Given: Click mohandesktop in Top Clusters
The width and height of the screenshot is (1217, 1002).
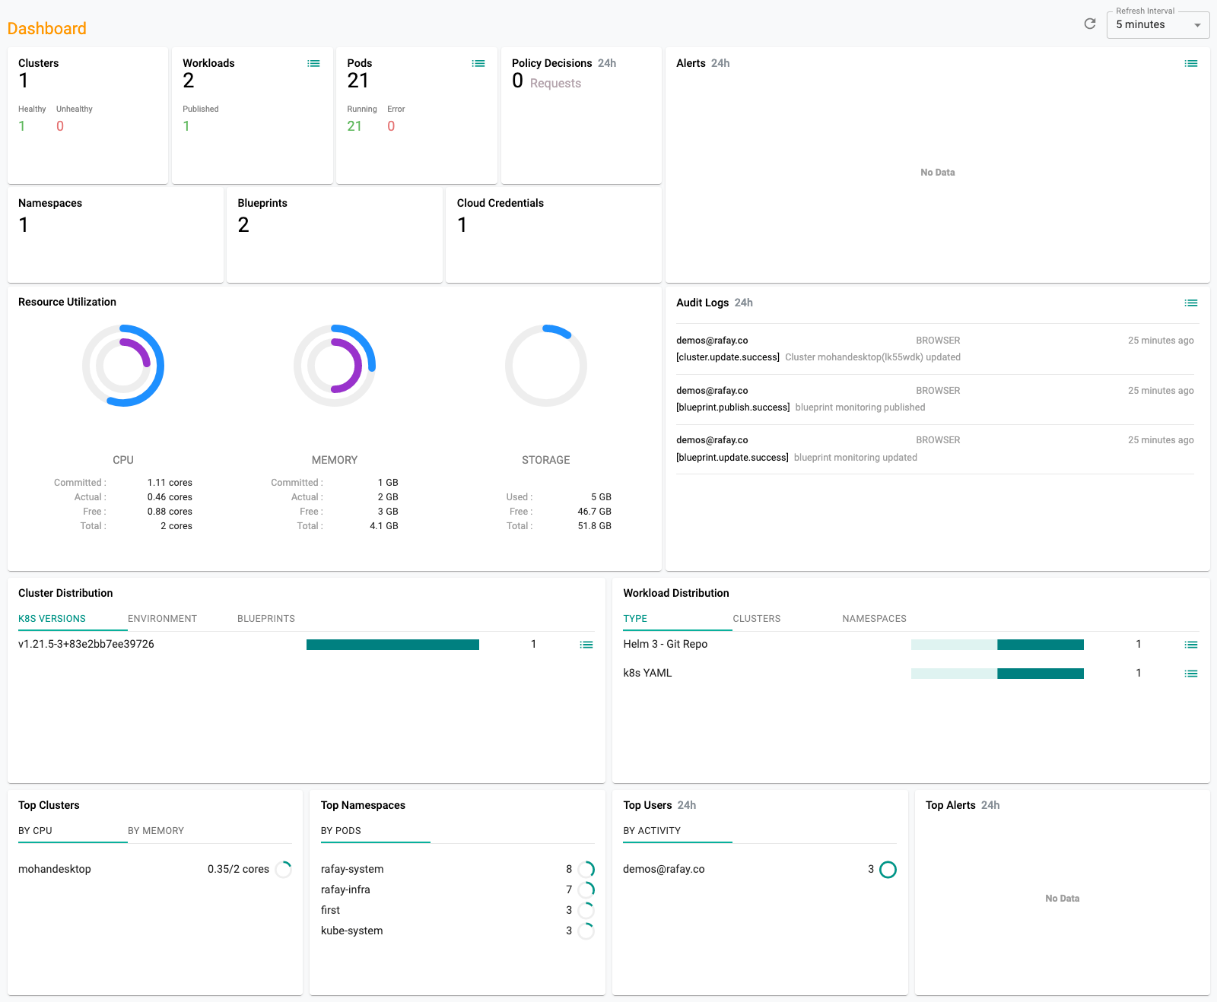Looking at the screenshot, I should [x=55, y=869].
